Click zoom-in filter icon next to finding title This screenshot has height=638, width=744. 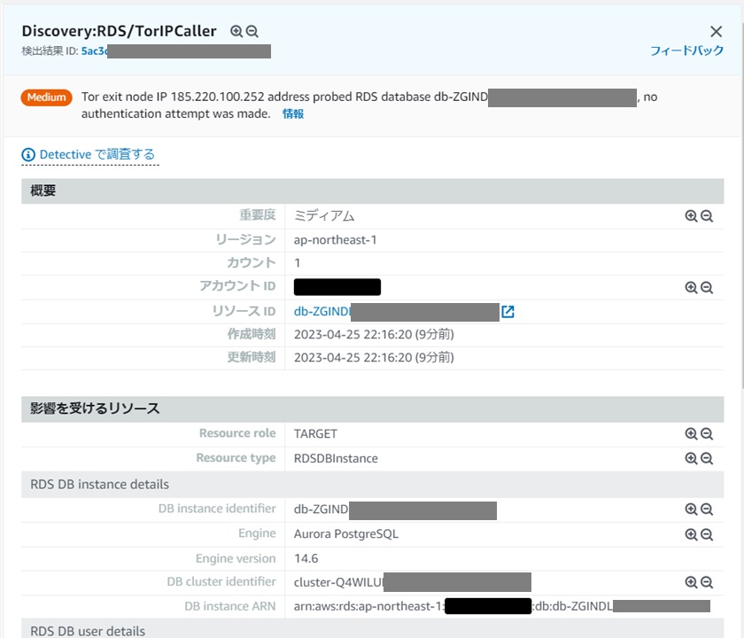pyautogui.click(x=236, y=31)
